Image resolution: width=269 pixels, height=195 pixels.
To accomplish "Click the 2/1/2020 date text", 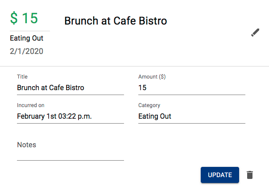I will pos(26,51).
